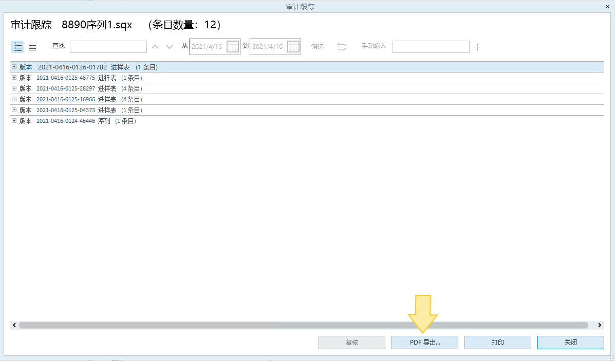Select row text 2021-0416-0125-04373 进样表

77,110
